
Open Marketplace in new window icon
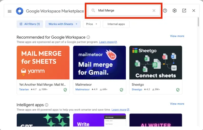point(184,10)
